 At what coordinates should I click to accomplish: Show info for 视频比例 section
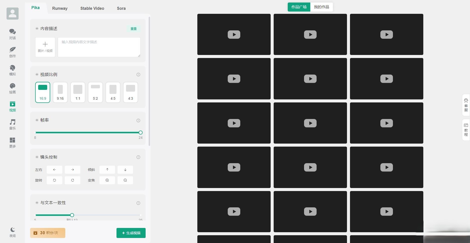(138, 75)
